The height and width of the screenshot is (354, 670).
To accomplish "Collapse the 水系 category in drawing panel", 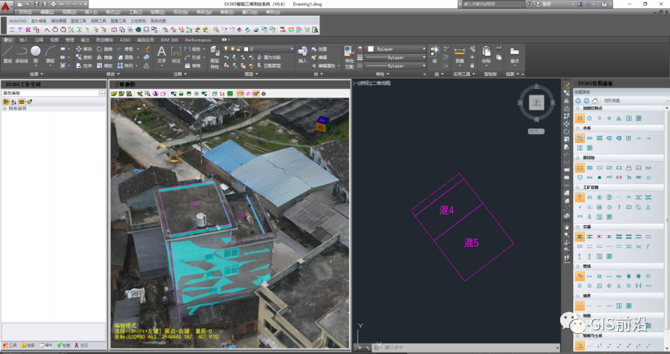I will tap(576, 128).
